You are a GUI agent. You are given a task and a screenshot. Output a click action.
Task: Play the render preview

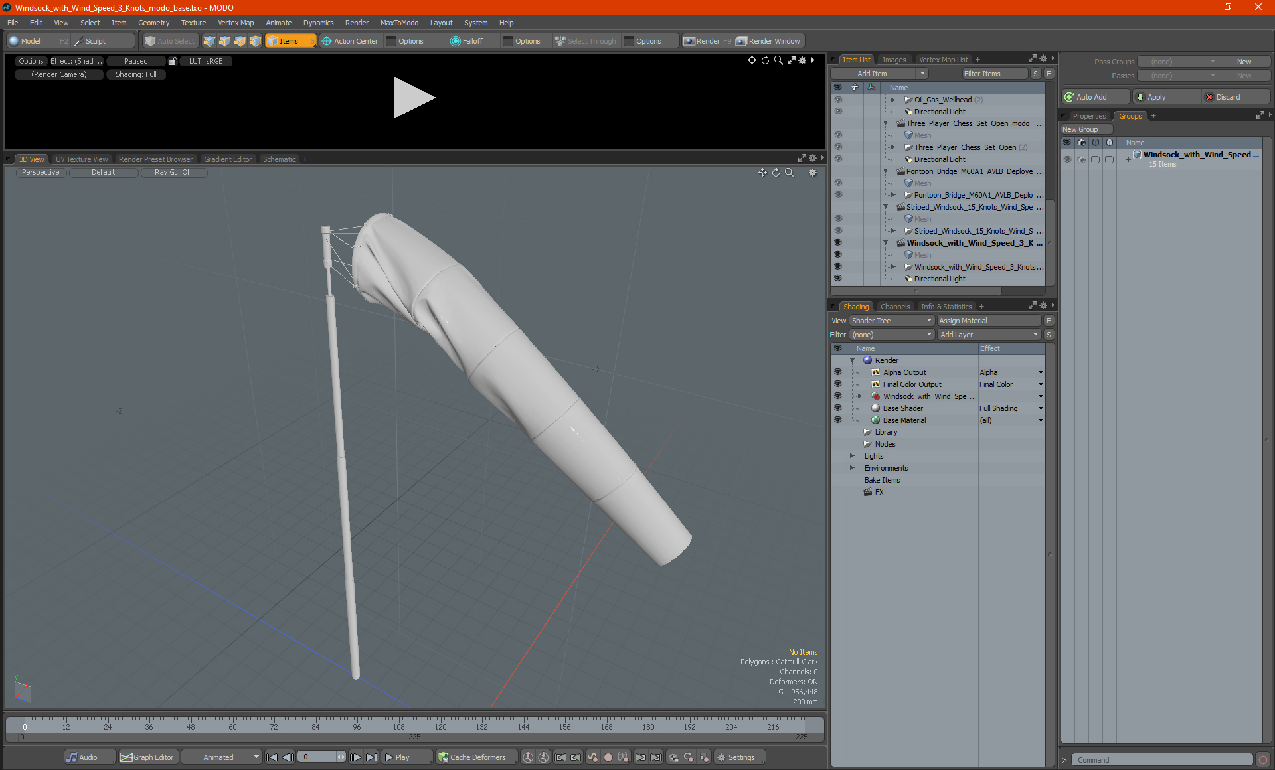pyautogui.click(x=413, y=98)
